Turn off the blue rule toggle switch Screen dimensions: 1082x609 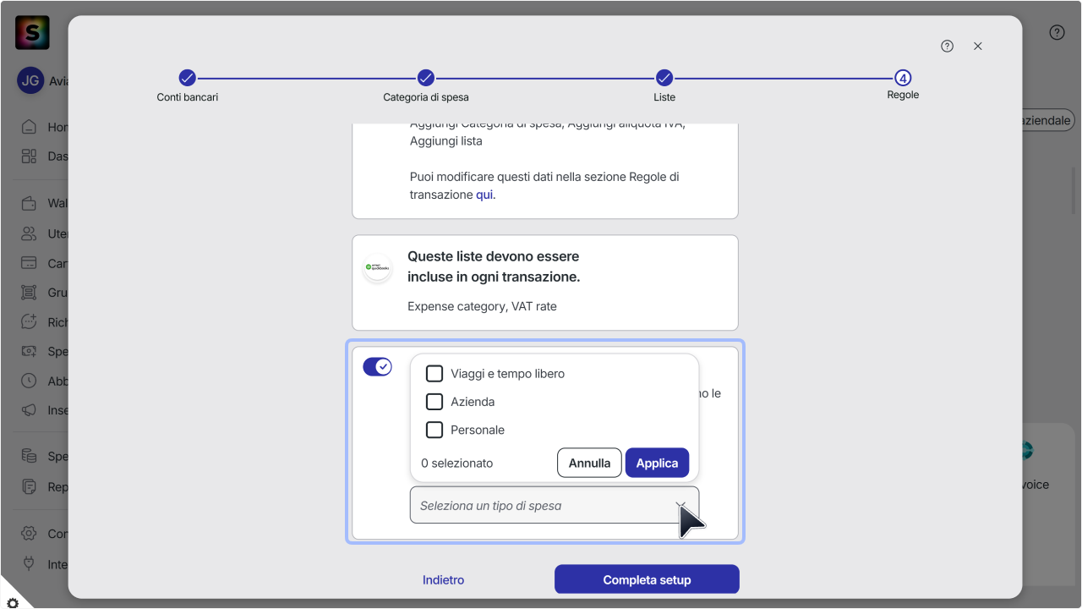tap(377, 367)
